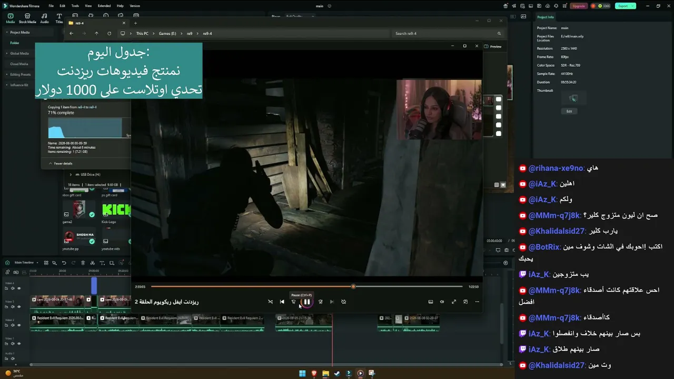The height and width of the screenshot is (379, 674).
Task: Open the media player more options menu
Action: 477,302
